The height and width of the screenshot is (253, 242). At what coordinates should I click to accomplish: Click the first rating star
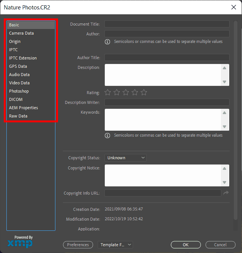pos(108,92)
